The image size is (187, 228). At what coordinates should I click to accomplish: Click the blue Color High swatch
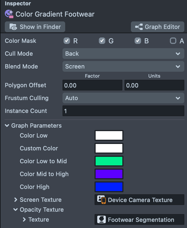tap(109, 187)
